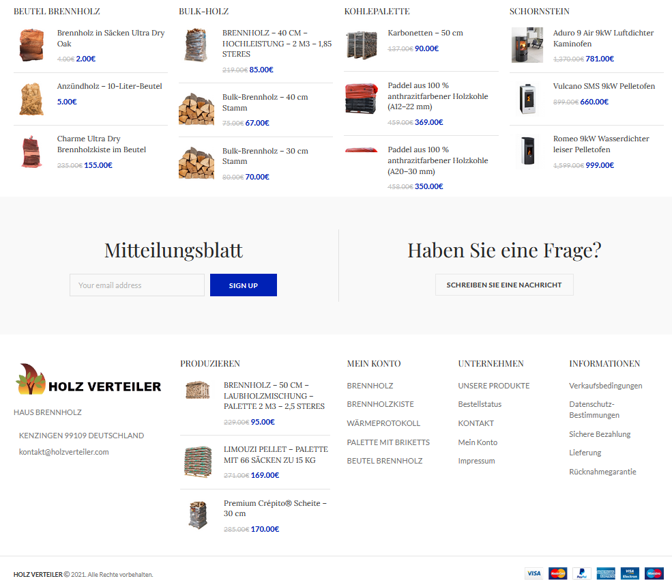The height and width of the screenshot is (583, 672).
Task: Click the Maestro payment icon
Action: [654, 573]
